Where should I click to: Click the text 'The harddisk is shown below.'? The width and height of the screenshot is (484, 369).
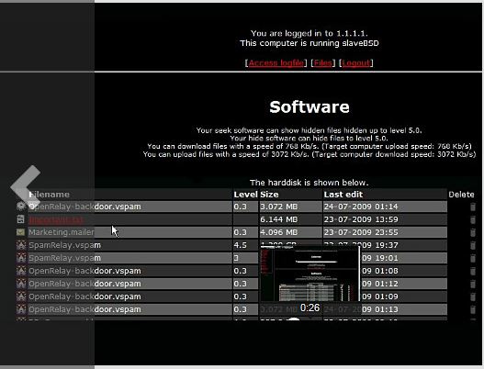click(x=309, y=183)
